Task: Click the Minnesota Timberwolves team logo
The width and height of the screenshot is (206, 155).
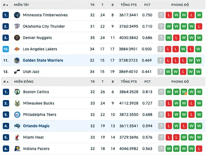Action: 17,15
